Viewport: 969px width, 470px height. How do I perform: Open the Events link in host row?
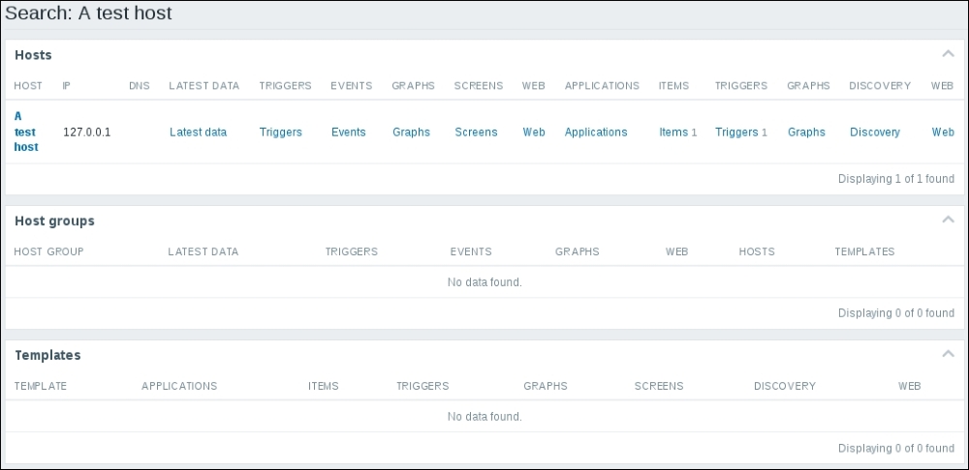tap(348, 132)
